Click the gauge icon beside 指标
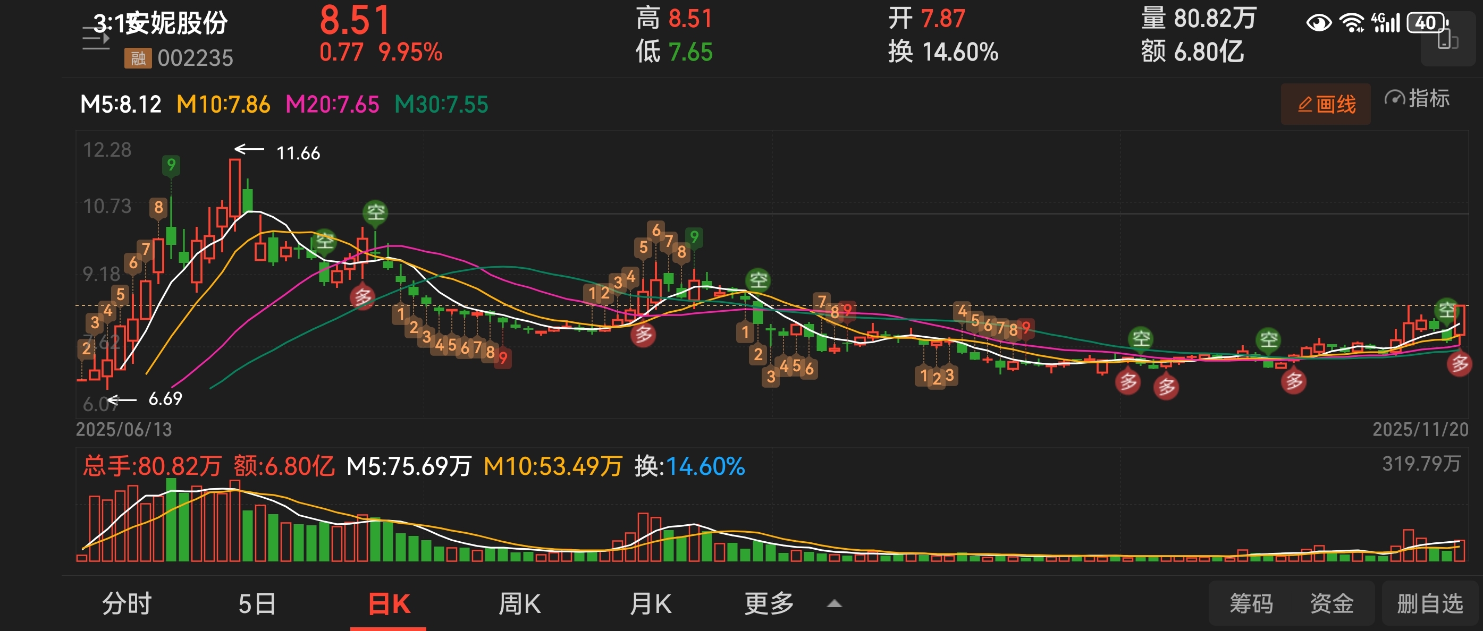The image size is (1483, 631). pos(1394,98)
